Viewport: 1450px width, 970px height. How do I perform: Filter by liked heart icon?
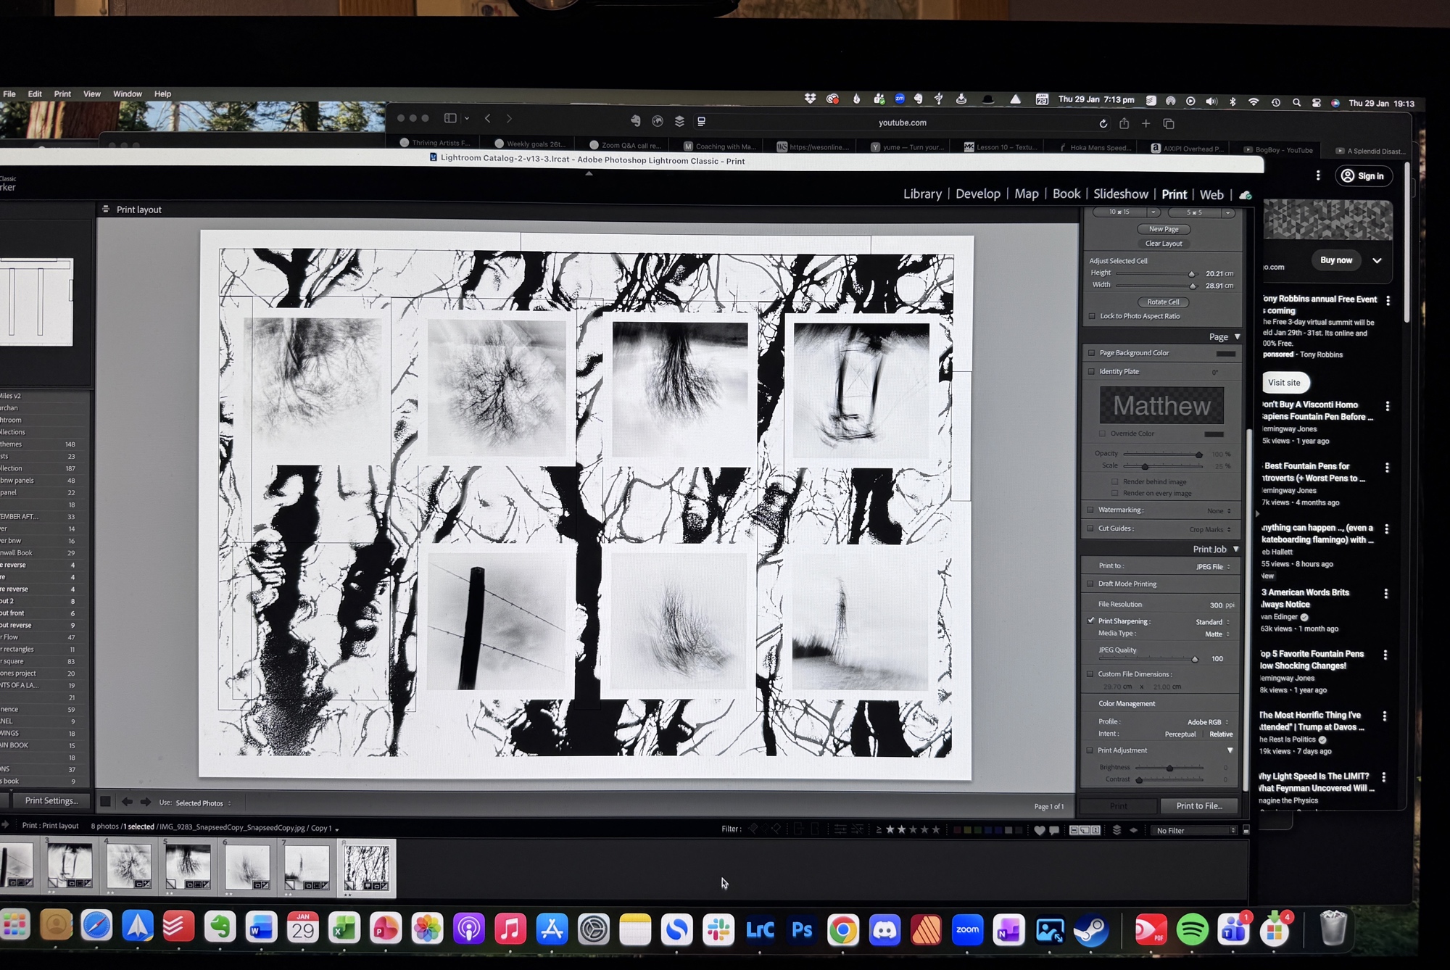pos(1039,830)
